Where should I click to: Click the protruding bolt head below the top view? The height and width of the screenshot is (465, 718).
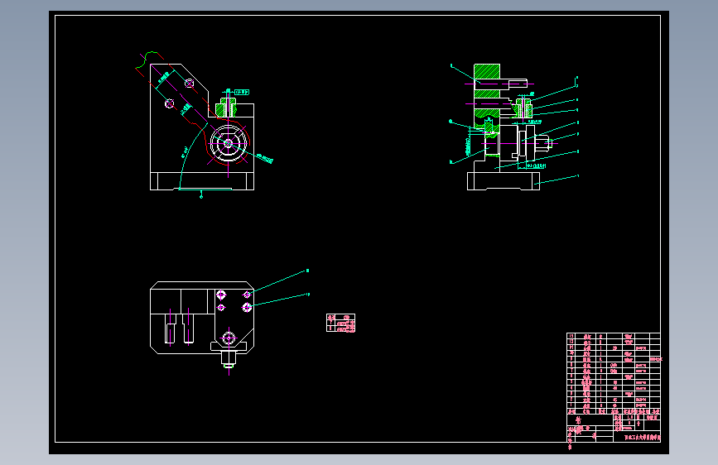(229, 358)
